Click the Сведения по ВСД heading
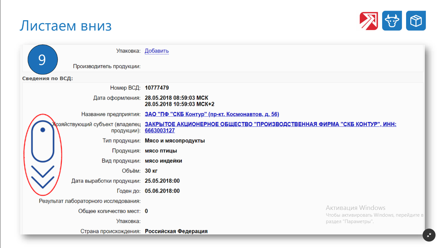The width and height of the screenshot is (442, 248). [48, 78]
